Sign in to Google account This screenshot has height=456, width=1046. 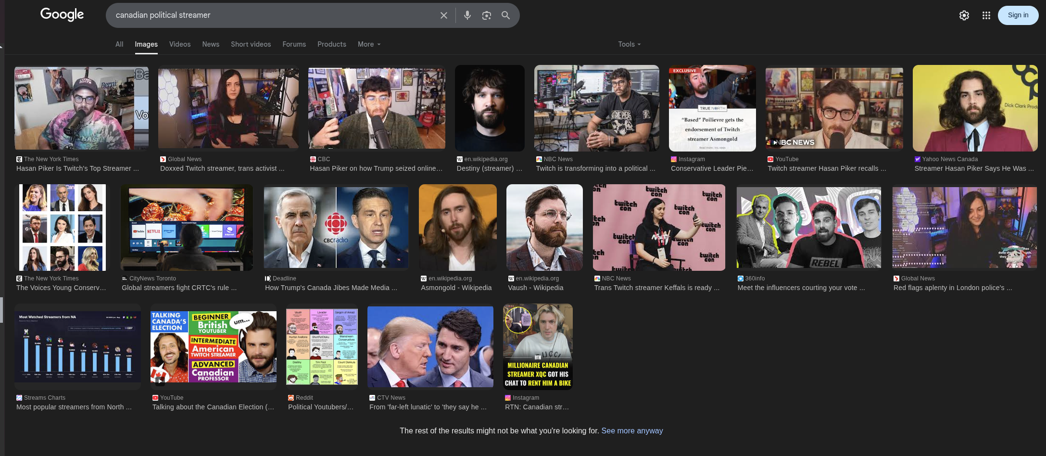[x=1018, y=15]
